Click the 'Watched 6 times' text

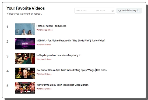coord(44,59)
